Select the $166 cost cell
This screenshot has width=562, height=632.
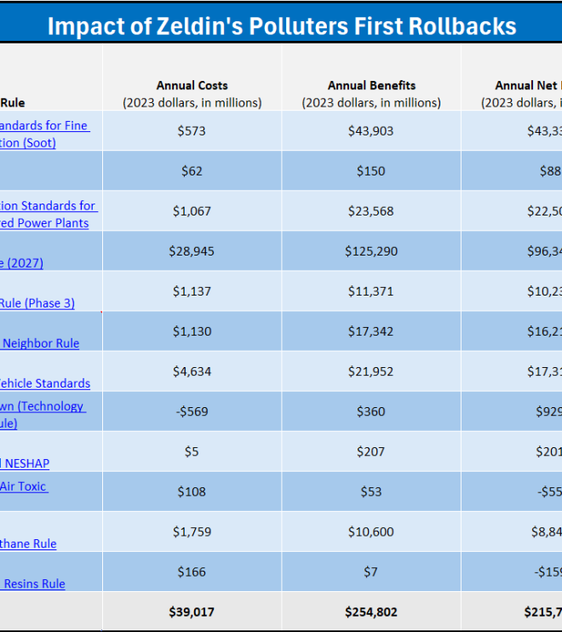[x=192, y=572]
